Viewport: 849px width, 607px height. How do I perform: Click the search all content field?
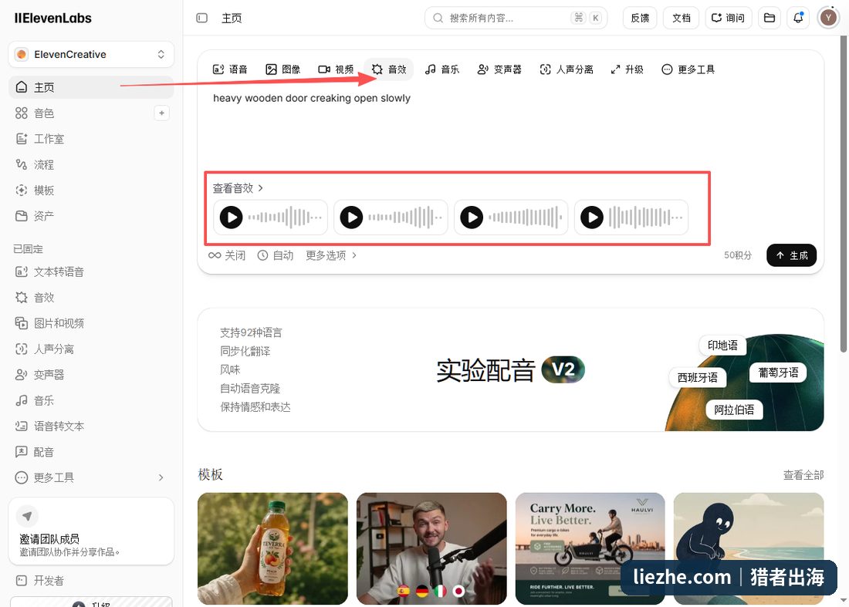tap(516, 18)
